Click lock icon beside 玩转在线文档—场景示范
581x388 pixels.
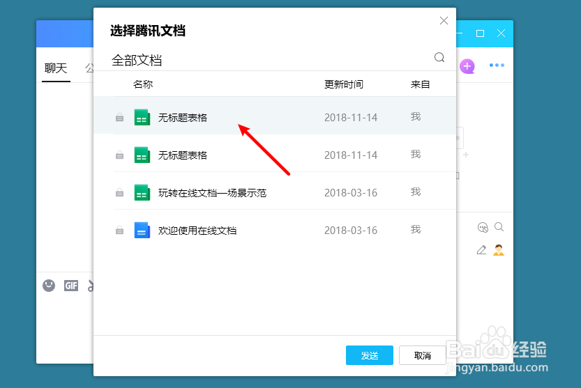click(x=119, y=192)
